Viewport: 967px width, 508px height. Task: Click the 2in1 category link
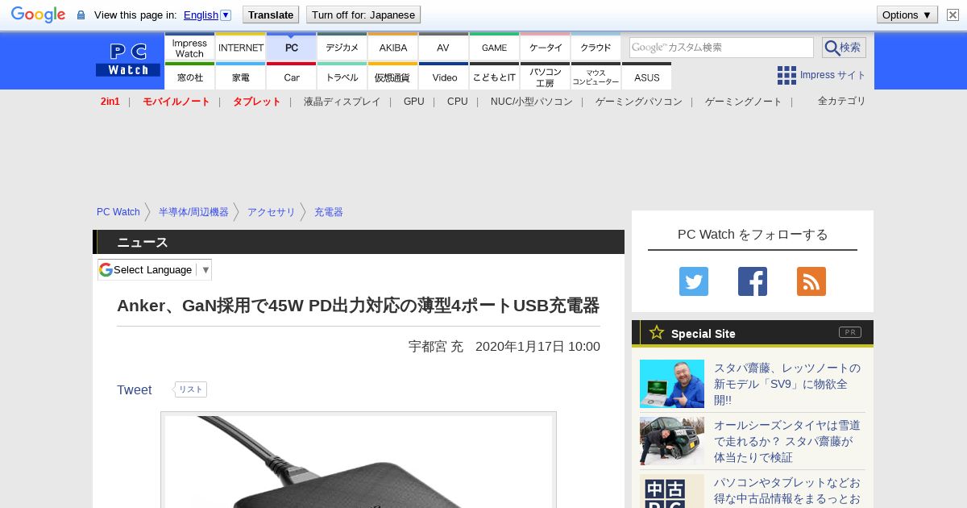110,102
